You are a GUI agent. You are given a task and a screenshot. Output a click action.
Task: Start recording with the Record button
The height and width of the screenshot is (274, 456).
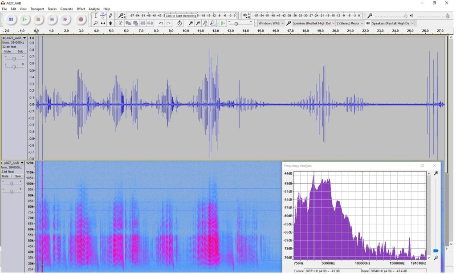(x=81, y=20)
